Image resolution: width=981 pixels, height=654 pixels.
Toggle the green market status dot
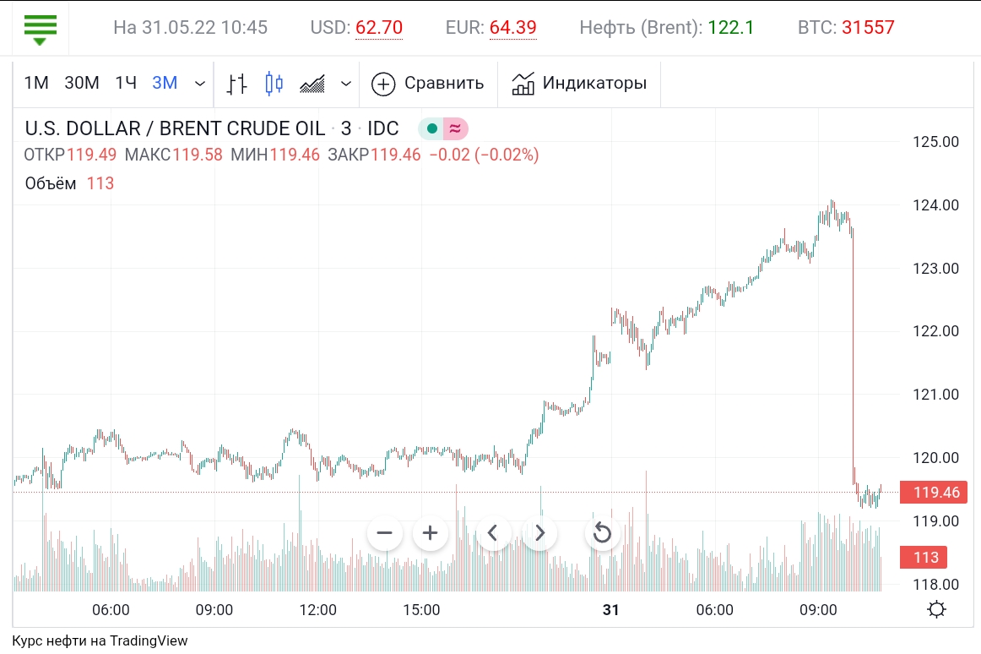coord(431,128)
